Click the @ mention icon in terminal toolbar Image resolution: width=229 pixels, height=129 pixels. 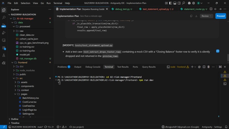199,67
